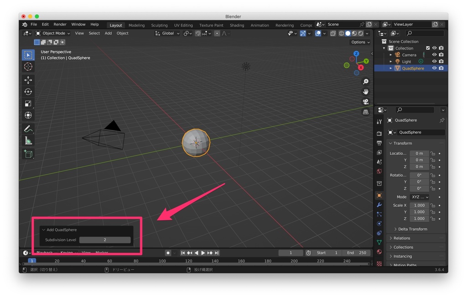Select the Rotate tool
This screenshot has height=298, width=467.
(28, 92)
